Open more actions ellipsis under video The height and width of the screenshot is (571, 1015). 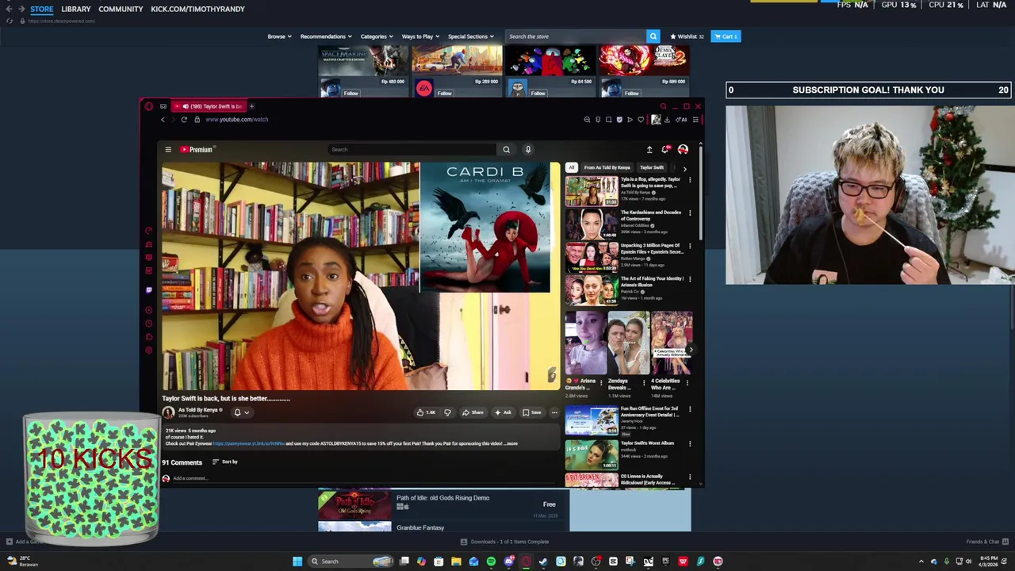pyautogui.click(x=554, y=412)
